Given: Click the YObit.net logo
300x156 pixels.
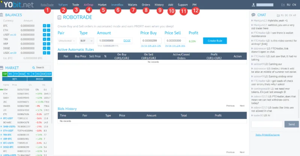Looking at the screenshot, I should click(18, 4).
